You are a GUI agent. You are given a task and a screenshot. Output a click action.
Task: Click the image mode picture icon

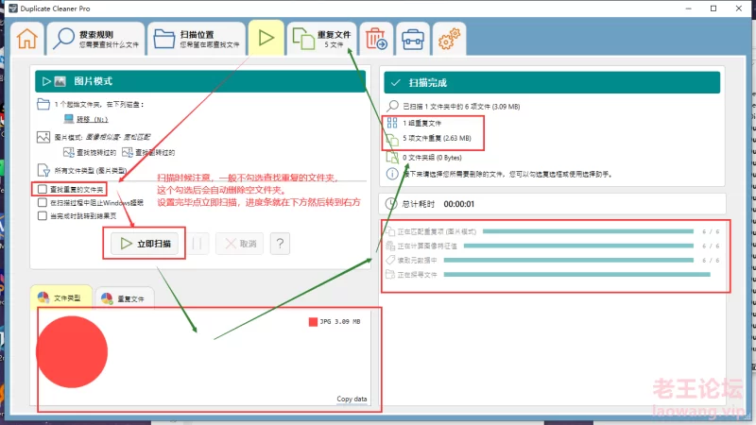point(43,137)
